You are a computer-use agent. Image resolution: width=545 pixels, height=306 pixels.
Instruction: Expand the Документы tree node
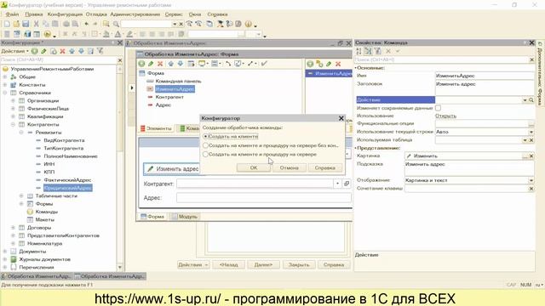click(5, 252)
